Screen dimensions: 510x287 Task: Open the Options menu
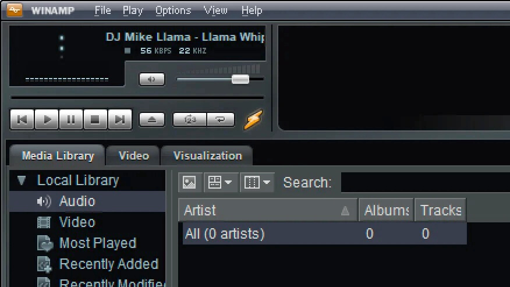point(173,10)
